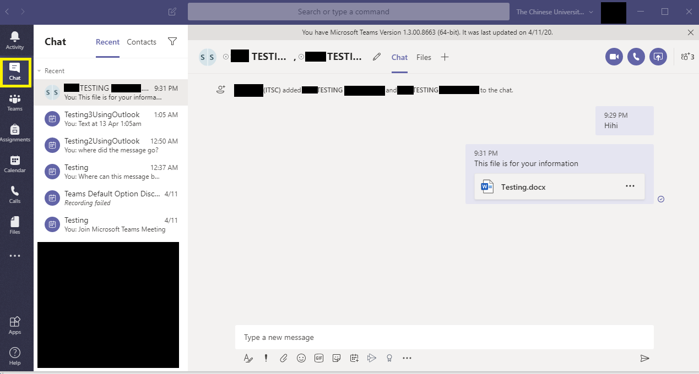Open the Testing chat from 12:37 AM
The image size is (699, 374).
tap(111, 172)
